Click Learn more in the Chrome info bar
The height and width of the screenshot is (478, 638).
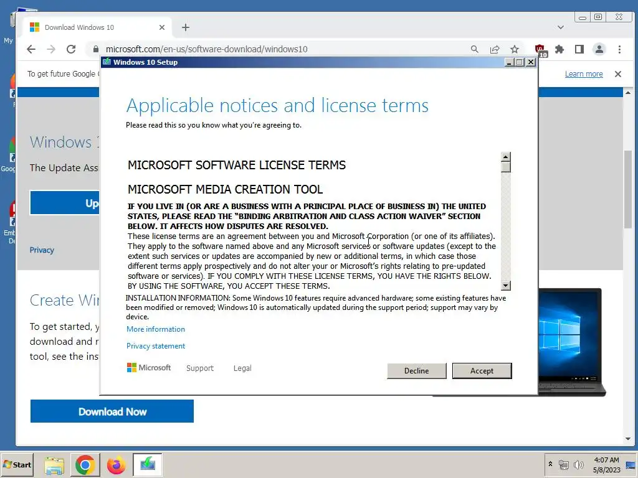pos(583,74)
